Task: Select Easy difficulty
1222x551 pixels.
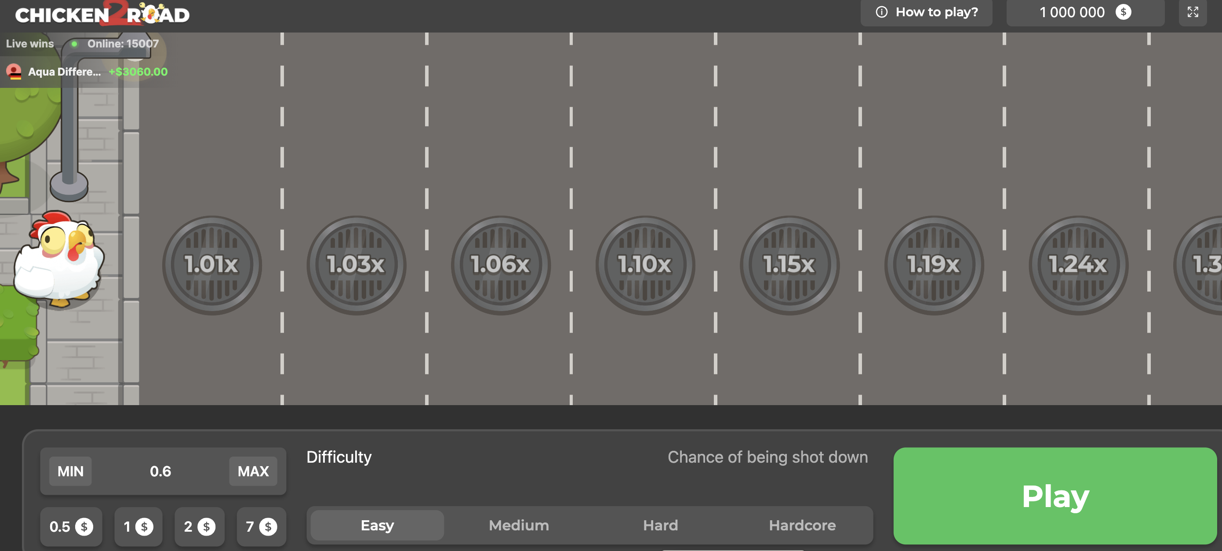Action: pos(377,525)
